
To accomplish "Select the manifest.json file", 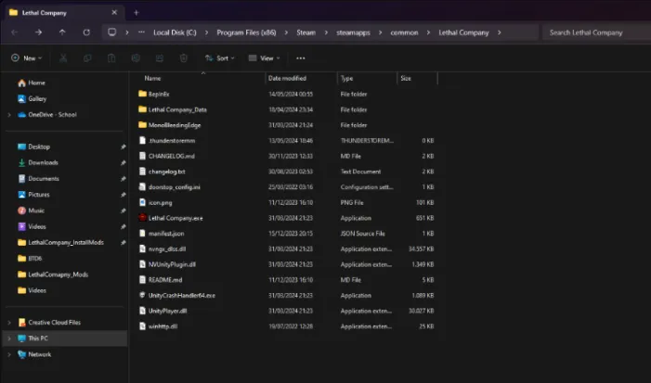I will pos(166,234).
